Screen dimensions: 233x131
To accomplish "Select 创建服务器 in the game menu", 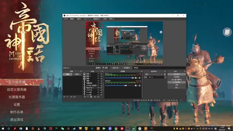I will tap(17, 97).
